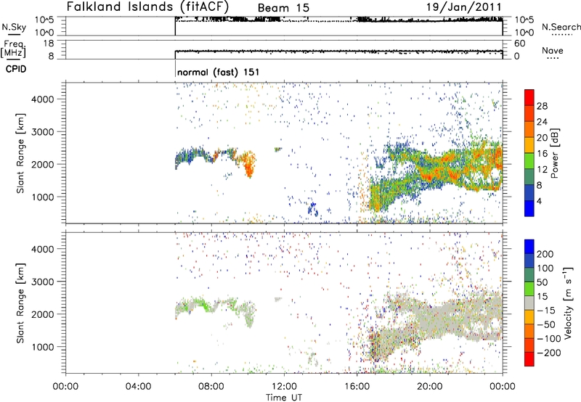This screenshot has height=402, width=581.
Task: Click the red bottom Velocity colorbar segment
Action: [x=529, y=359]
